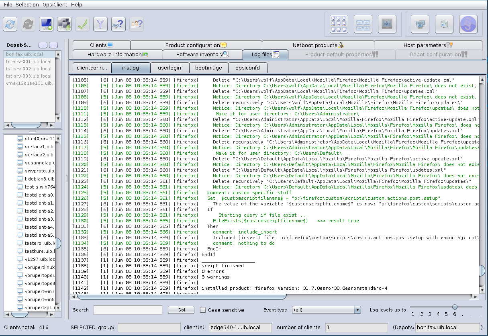
Task: Click the connection question mark icon
Action: [x=118, y=24]
